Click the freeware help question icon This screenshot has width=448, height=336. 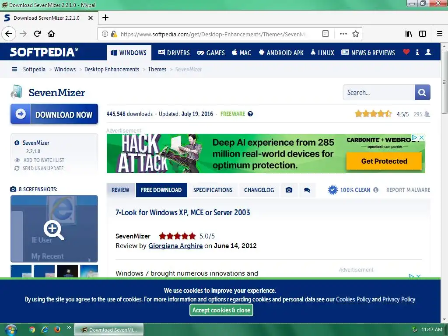click(250, 114)
